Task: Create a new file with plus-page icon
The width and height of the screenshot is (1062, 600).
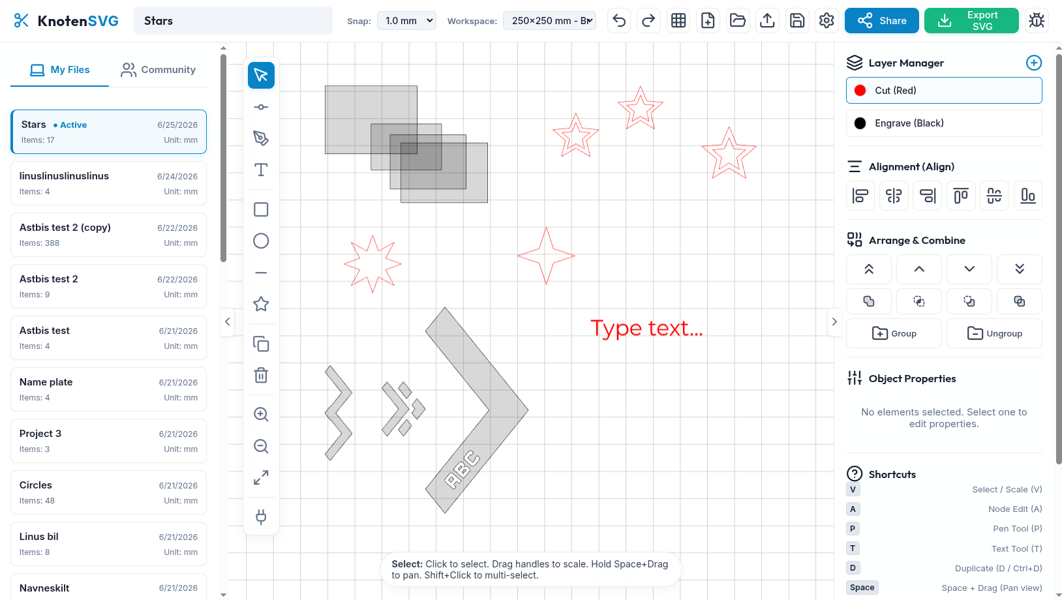Action: point(708,21)
